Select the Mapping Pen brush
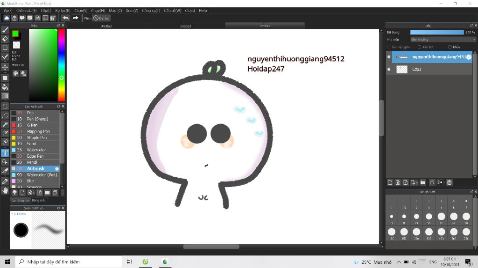Screen dimensions: 478x268 coord(35,131)
